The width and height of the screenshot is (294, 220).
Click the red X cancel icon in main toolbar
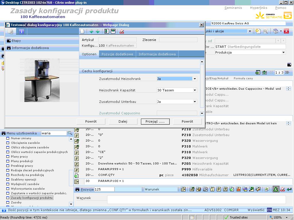click(286, 31)
